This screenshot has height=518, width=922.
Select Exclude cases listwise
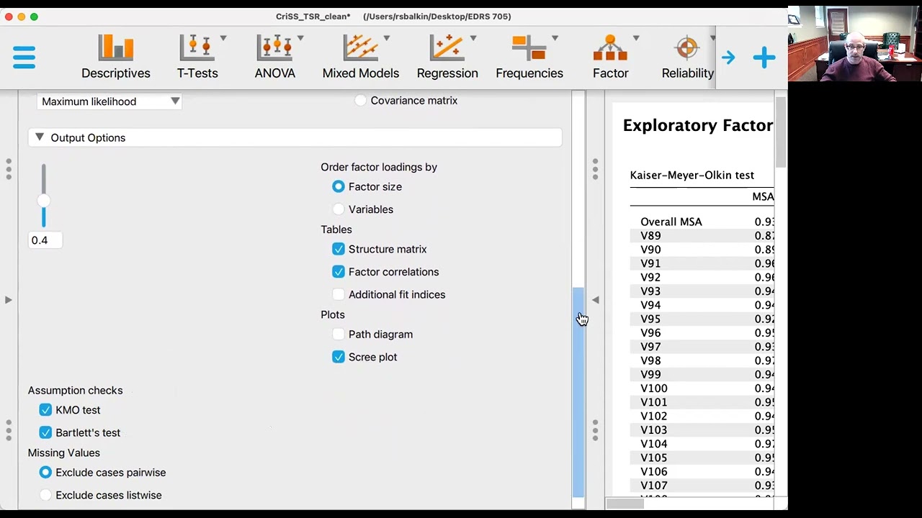(45, 495)
